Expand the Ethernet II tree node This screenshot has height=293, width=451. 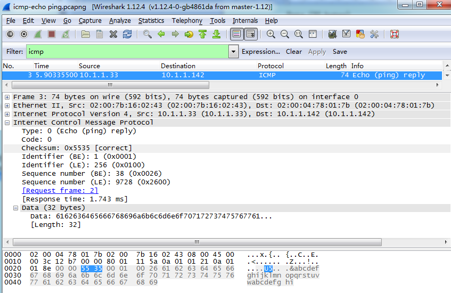(7, 105)
